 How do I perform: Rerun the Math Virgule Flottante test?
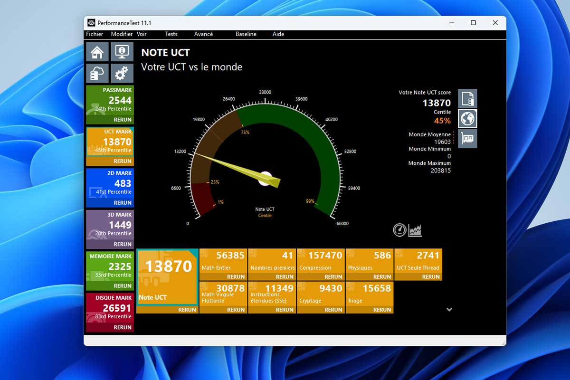point(236,310)
